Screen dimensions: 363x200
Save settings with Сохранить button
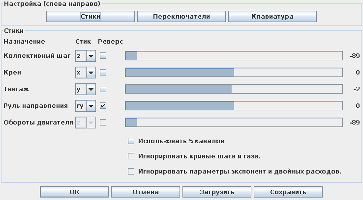click(x=288, y=192)
